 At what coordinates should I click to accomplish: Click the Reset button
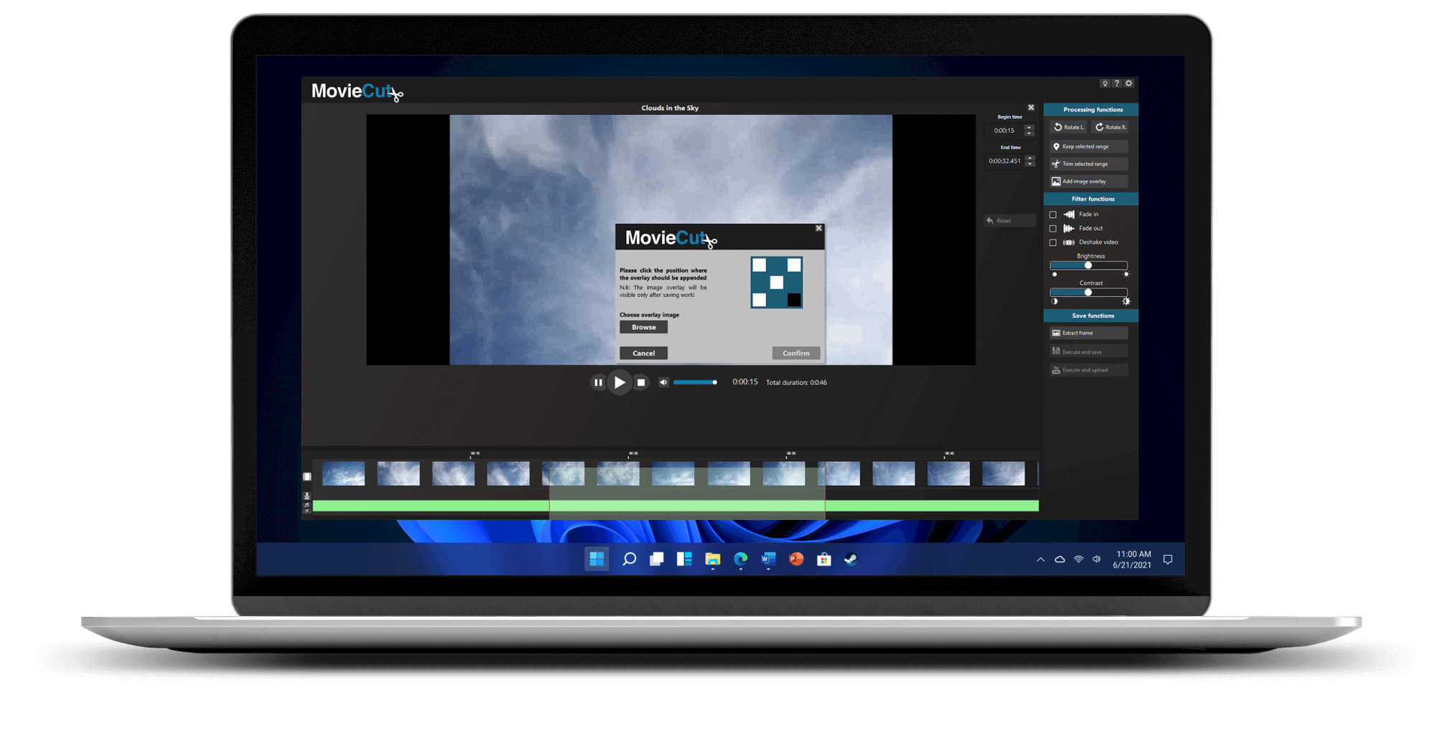tap(1009, 221)
